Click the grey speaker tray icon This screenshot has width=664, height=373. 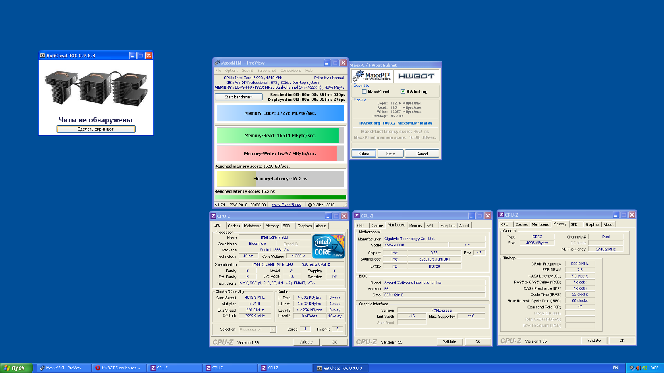tap(631, 368)
